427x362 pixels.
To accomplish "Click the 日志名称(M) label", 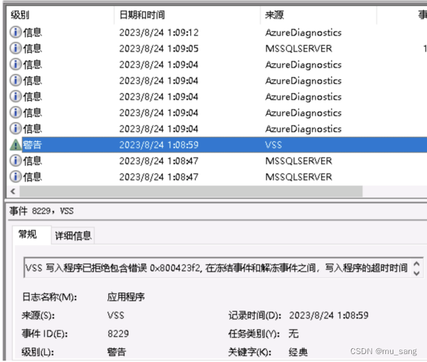I will [x=50, y=297].
